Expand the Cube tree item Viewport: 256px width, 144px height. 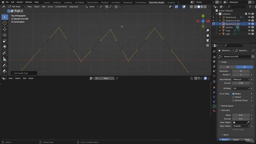pyautogui.click(x=220, y=30)
